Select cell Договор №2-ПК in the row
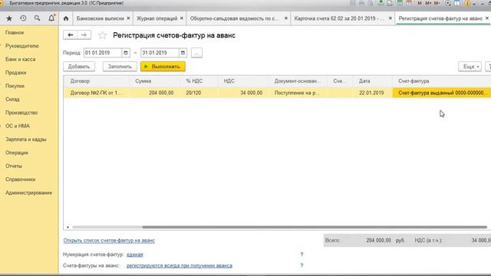The height and width of the screenshot is (276, 491). point(97,93)
